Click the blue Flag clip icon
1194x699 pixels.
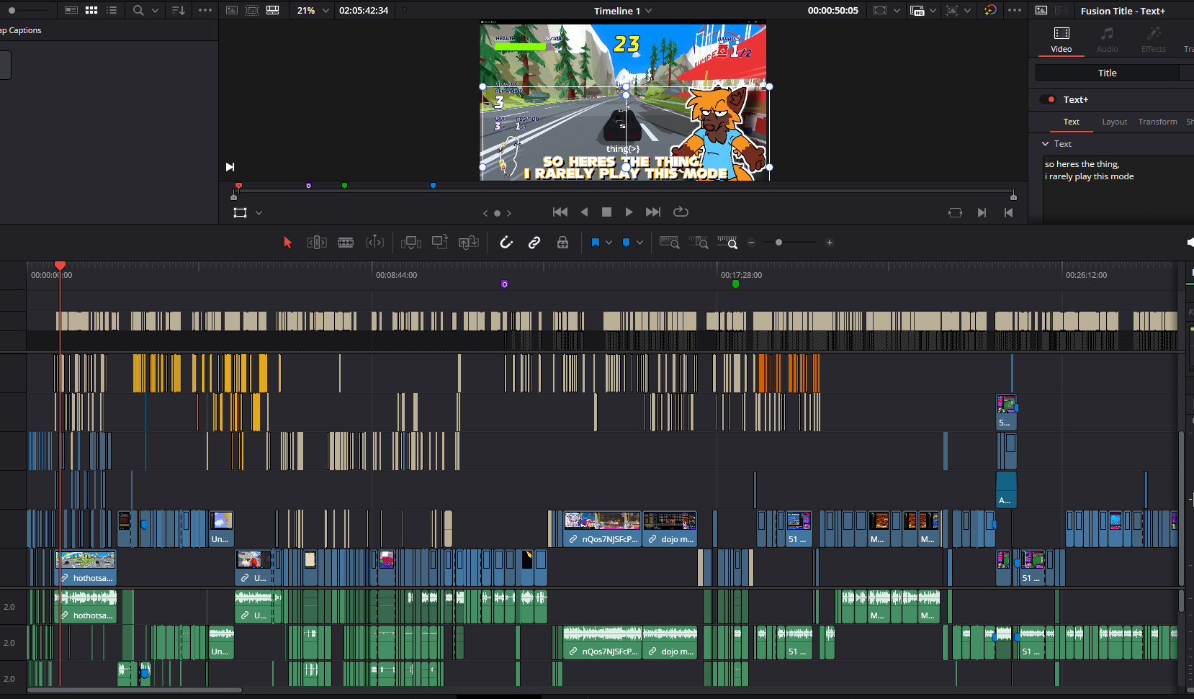click(595, 243)
